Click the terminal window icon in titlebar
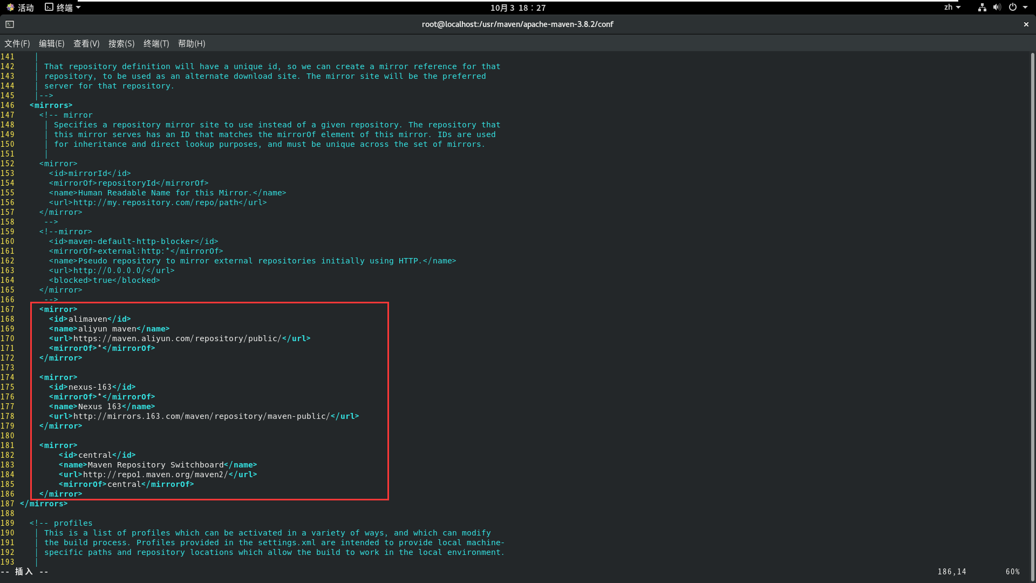Viewport: 1036px width, 583px height. pos(10,24)
